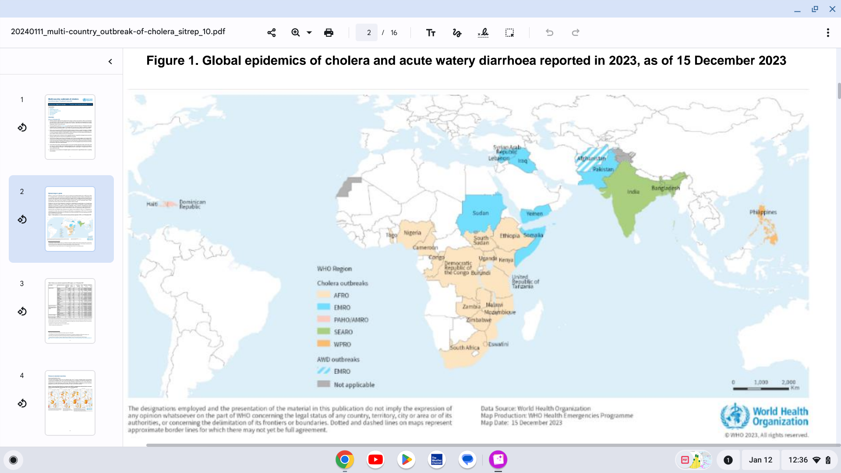Rotate page 2 using its rotate icon

pos(22,219)
